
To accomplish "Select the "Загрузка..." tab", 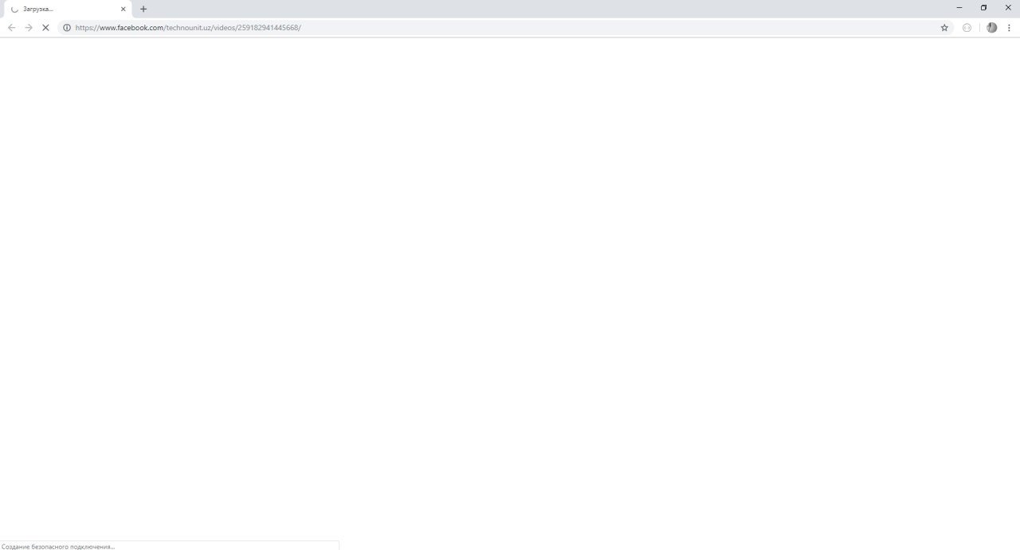I will click(68, 9).
